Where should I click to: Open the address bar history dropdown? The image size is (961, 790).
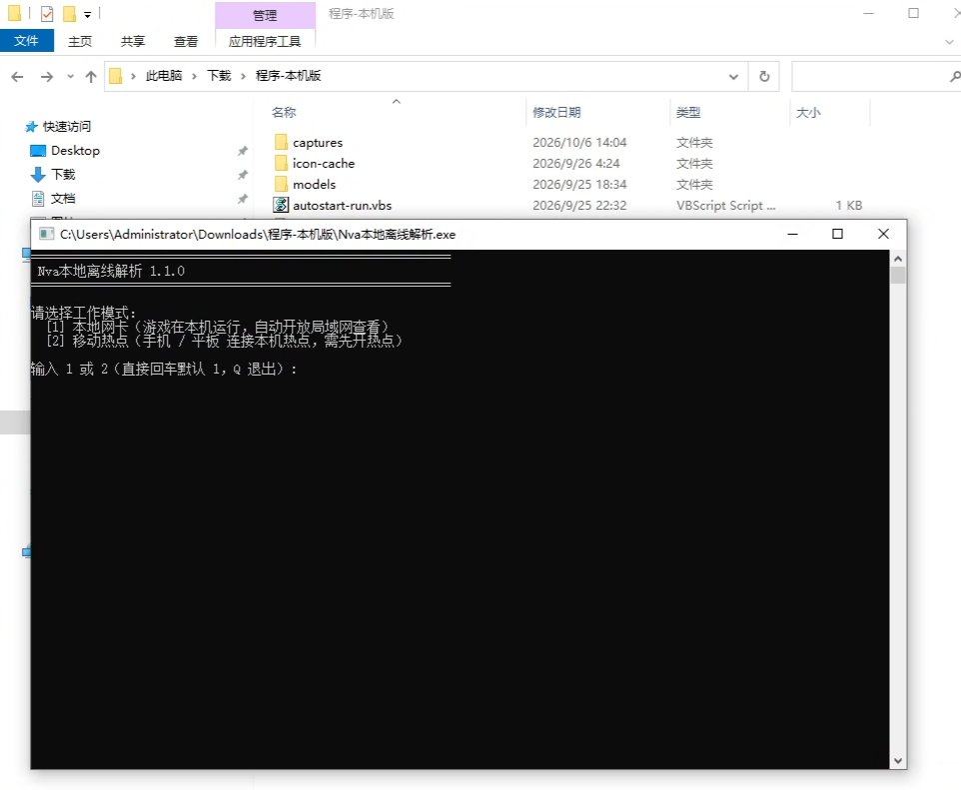coord(733,77)
